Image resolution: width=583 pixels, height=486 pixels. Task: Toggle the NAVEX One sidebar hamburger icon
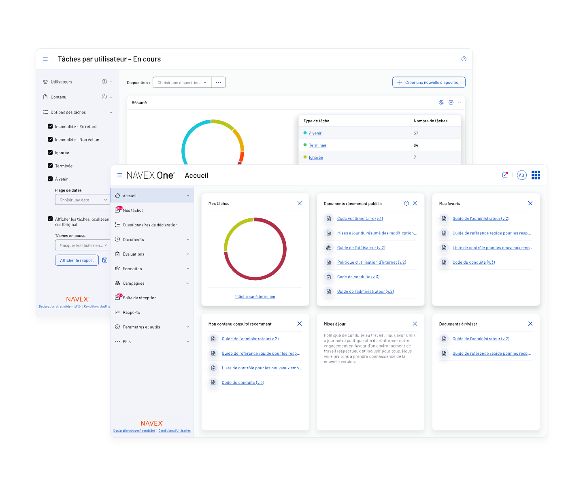(120, 175)
